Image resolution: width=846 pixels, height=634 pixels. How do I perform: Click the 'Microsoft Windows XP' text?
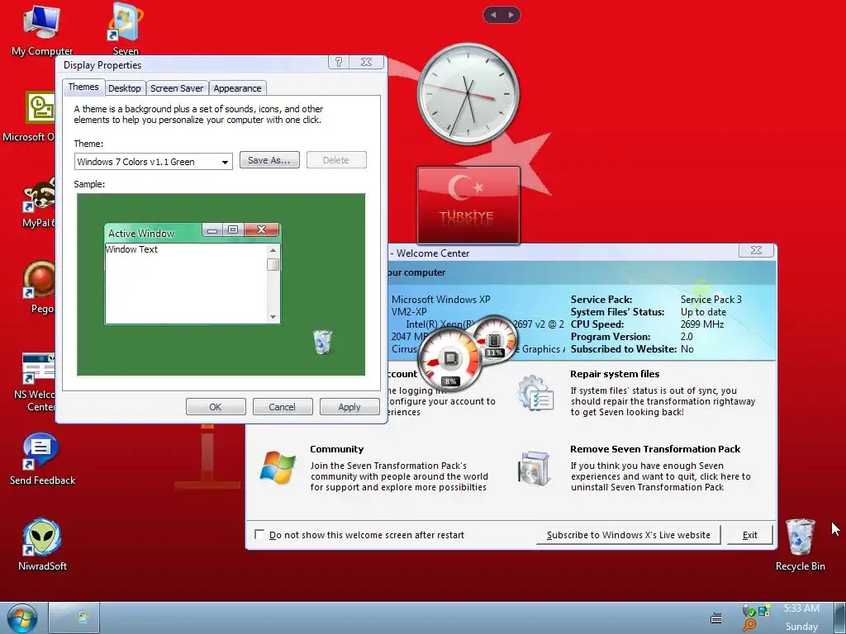[x=441, y=299]
